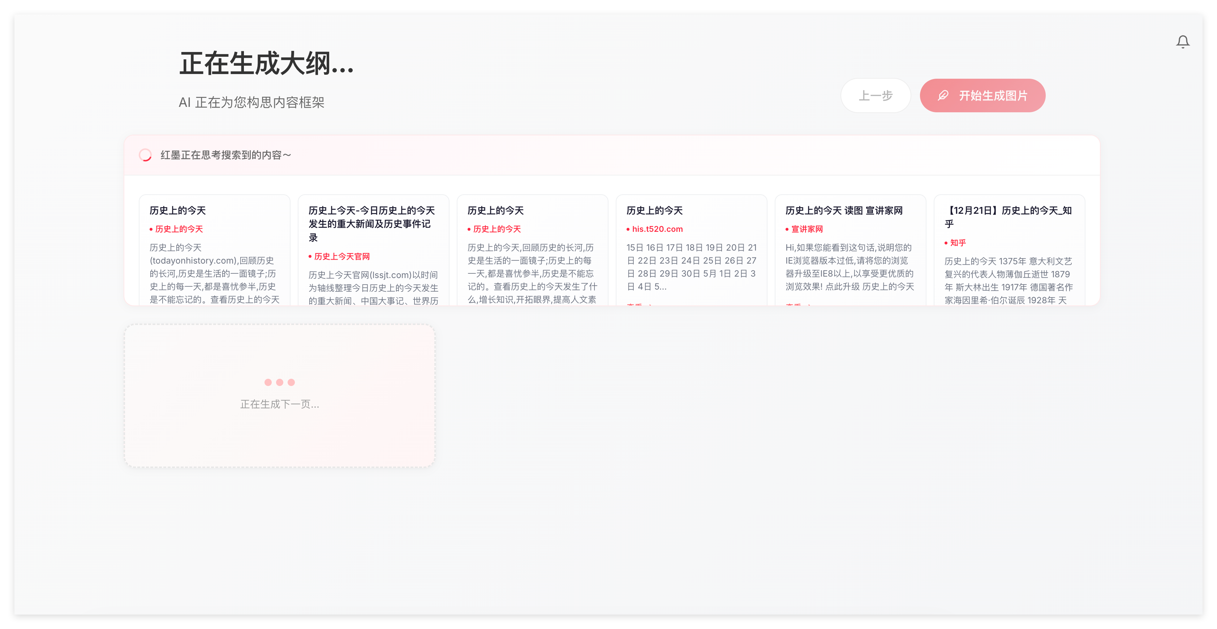
Task: Open the 宣讲家网 source link
Action: coord(807,229)
